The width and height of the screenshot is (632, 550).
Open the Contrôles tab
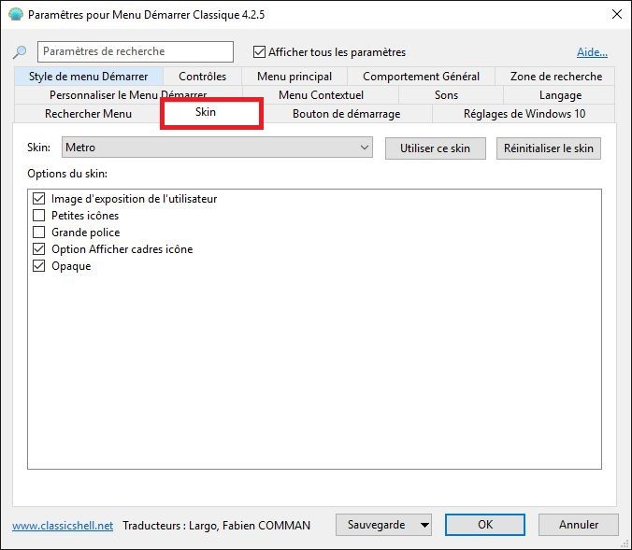[x=202, y=76]
